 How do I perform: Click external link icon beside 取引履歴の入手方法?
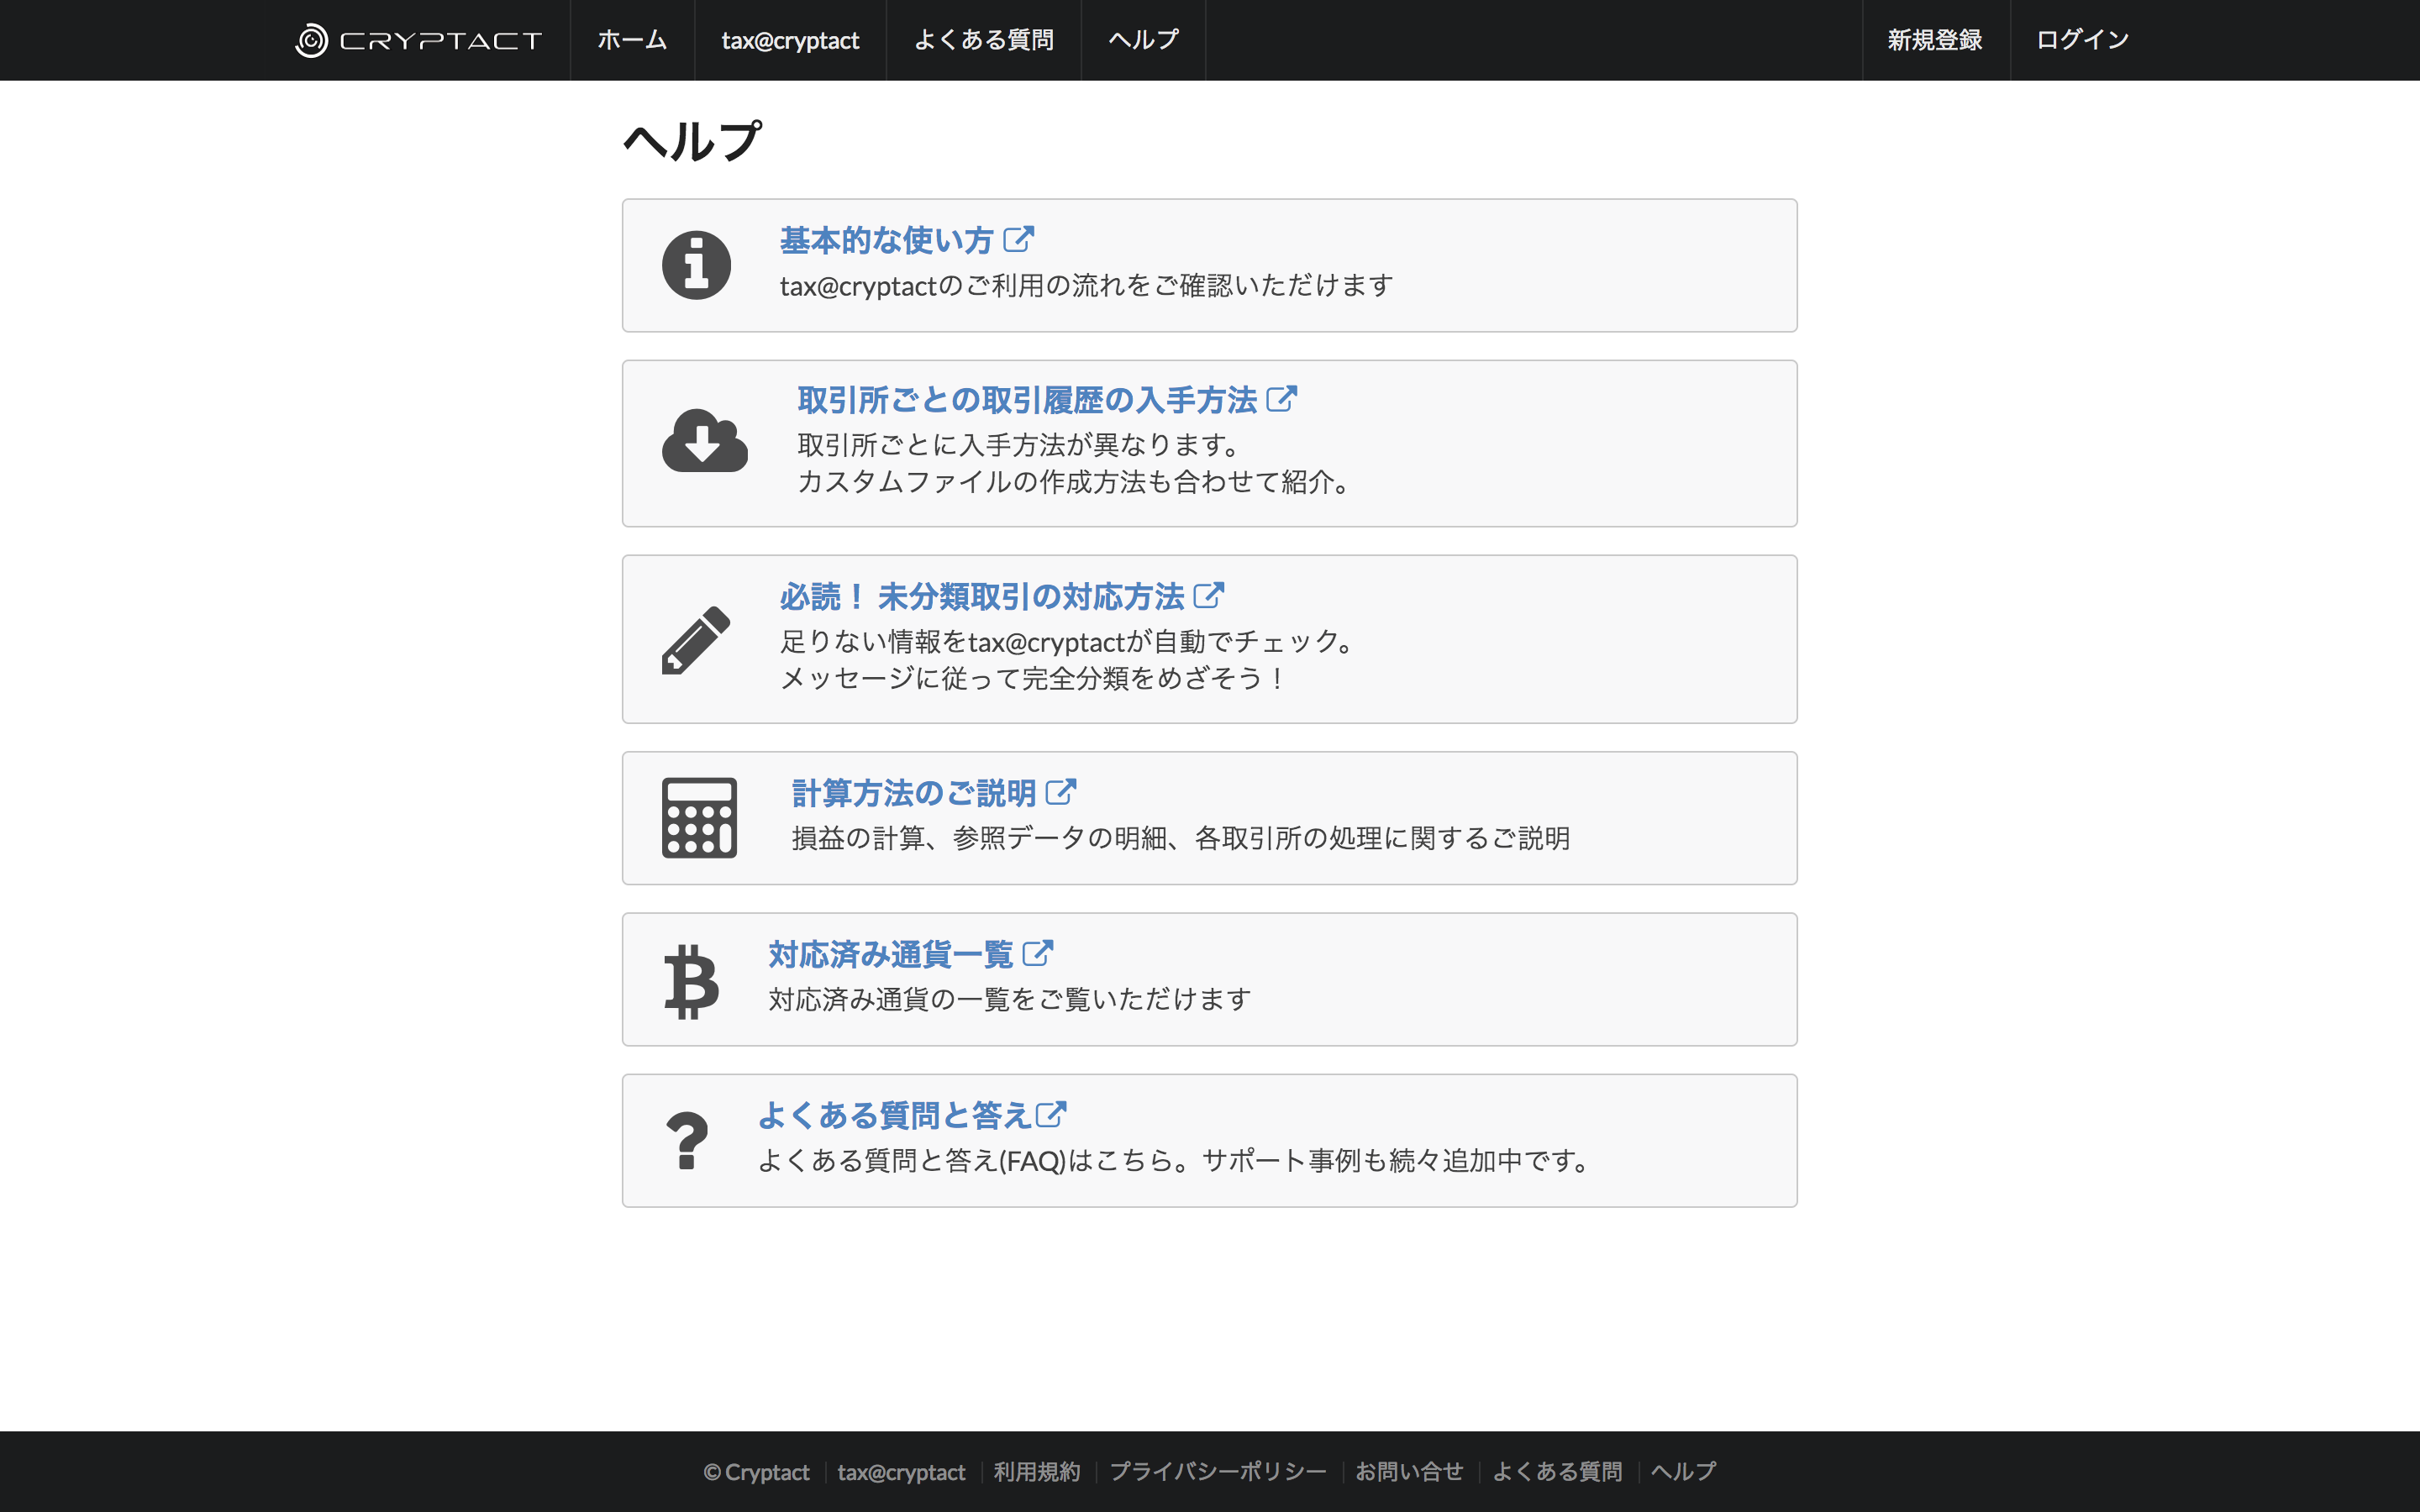(1281, 400)
